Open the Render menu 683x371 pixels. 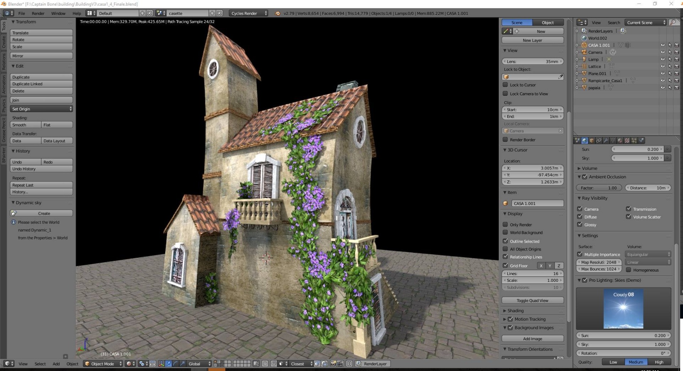tap(38, 13)
